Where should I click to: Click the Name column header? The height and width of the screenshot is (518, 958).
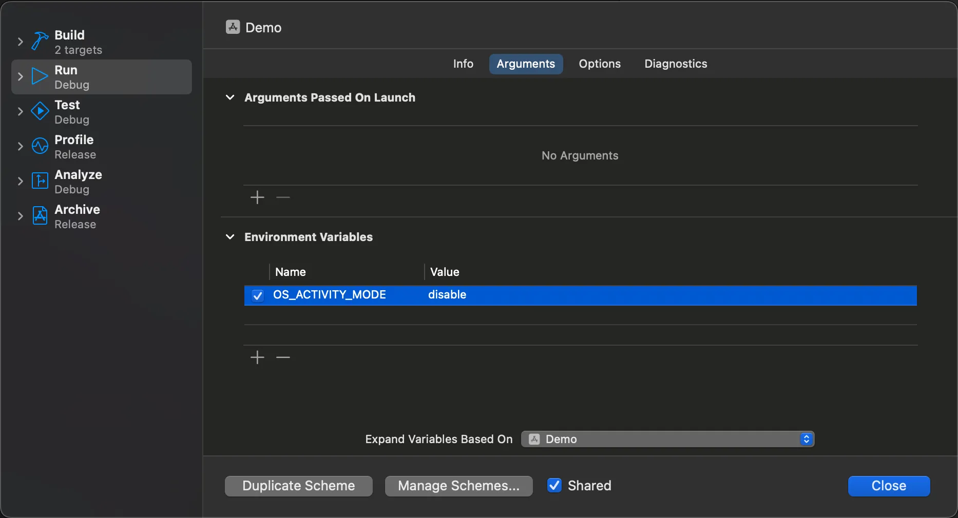click(x=291, y=272)
